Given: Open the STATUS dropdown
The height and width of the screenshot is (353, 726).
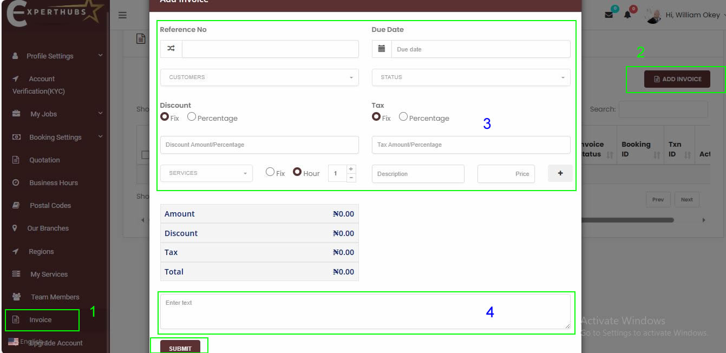Looking at the screenshot, I should click(470, 77).
